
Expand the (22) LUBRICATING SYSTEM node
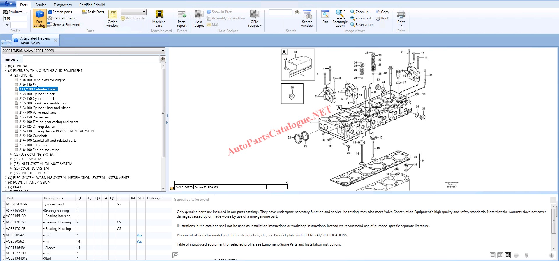tap(11, 155)
